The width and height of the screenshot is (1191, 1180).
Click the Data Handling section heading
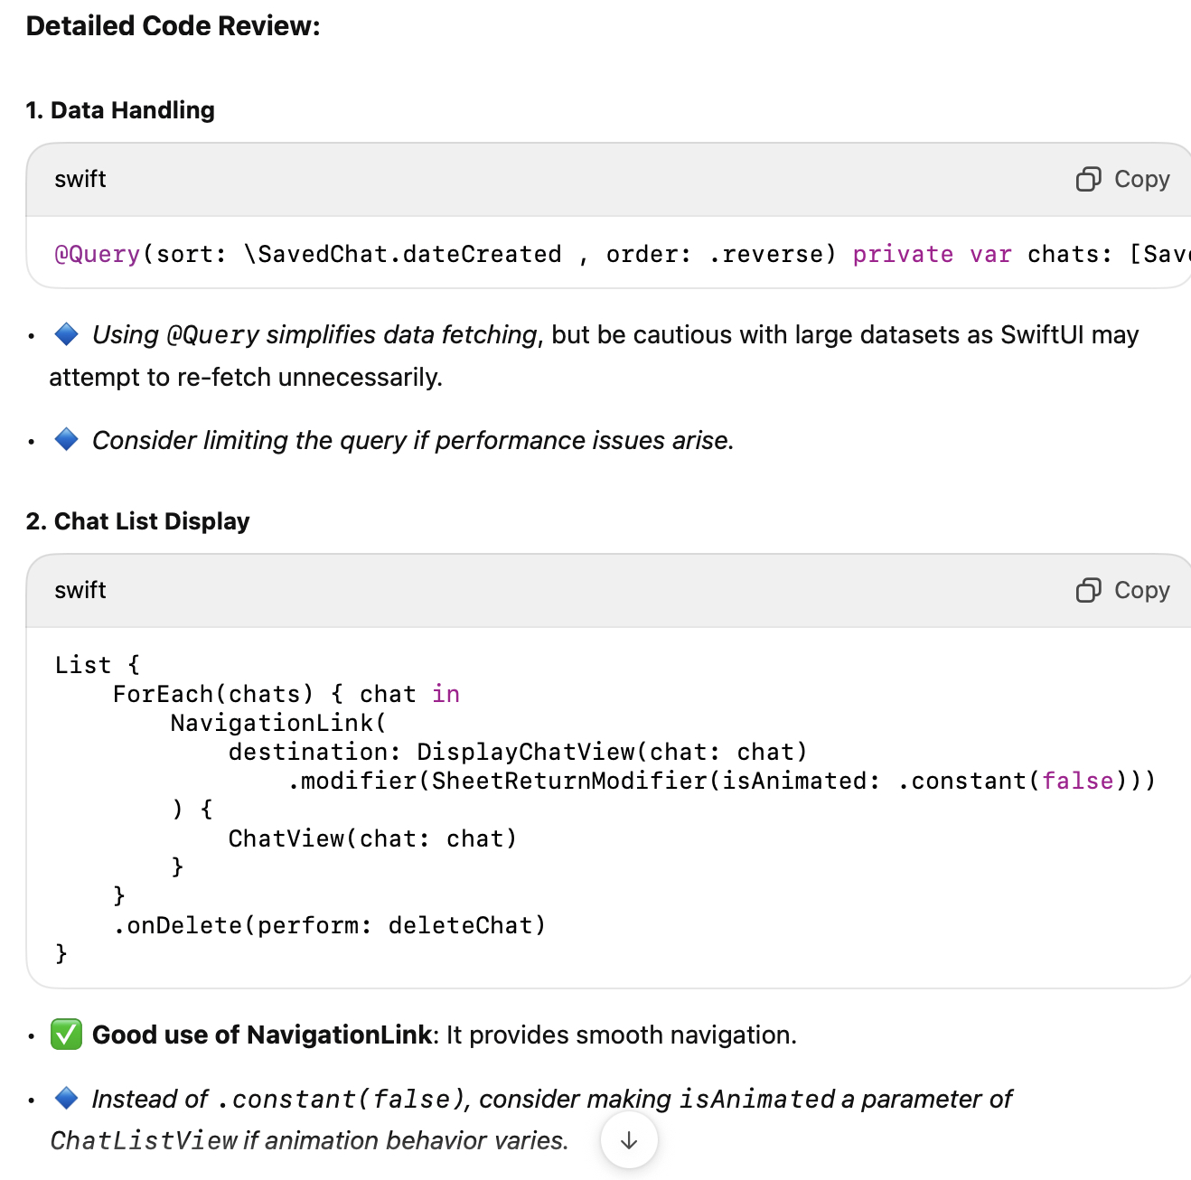120,109
